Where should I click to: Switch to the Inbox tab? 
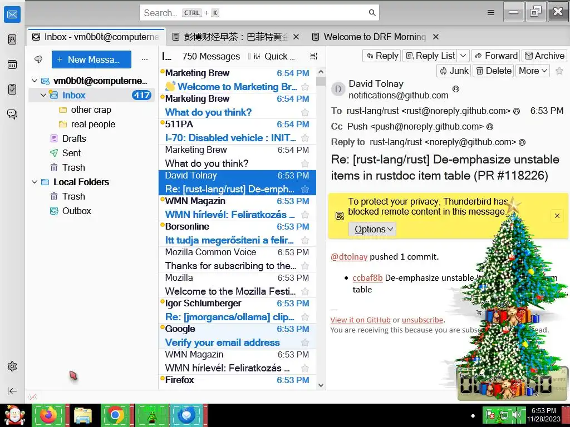(x=96, y=37)
